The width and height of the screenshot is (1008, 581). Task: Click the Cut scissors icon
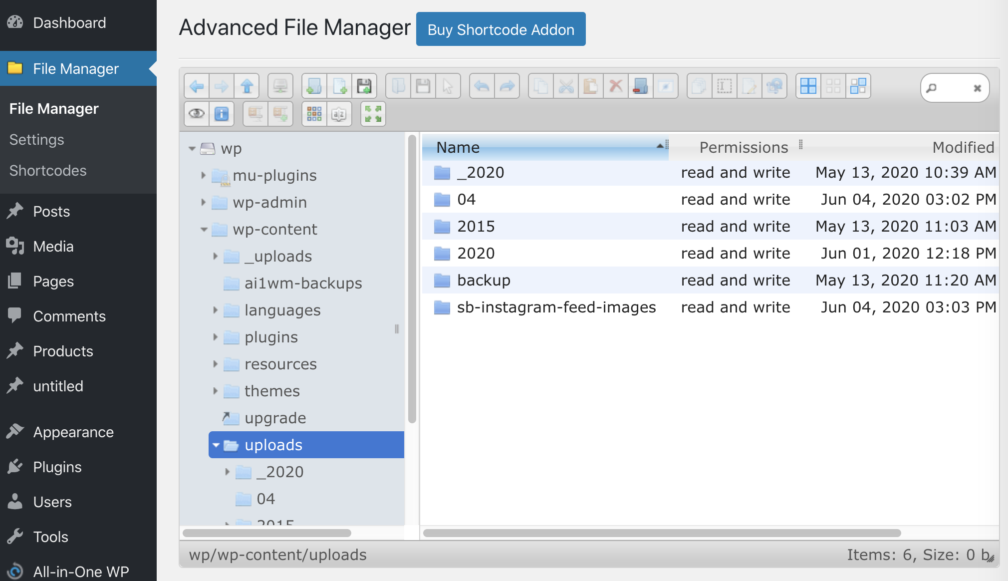click(x=566, y=86)
